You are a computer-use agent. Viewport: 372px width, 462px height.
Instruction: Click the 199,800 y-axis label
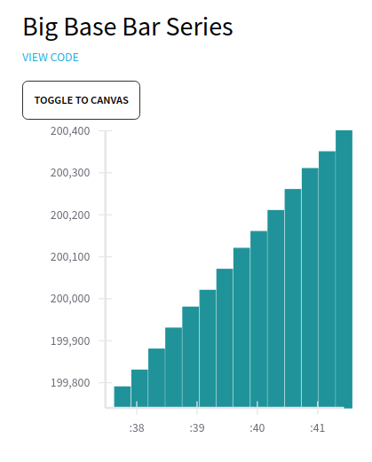[70, 383]
